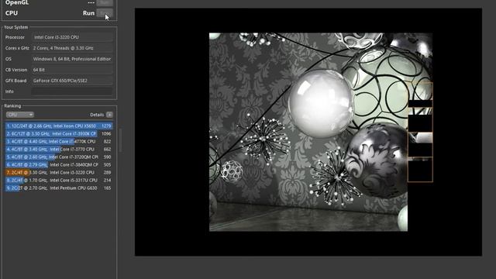Click the score 289 in ranking
496x279 pixels.
(x=107, y=172)
